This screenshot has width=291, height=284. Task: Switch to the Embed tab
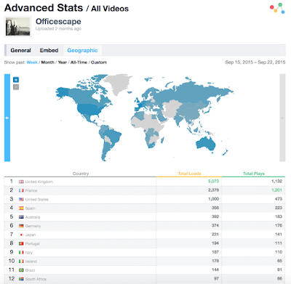click(x=49, y=50)
